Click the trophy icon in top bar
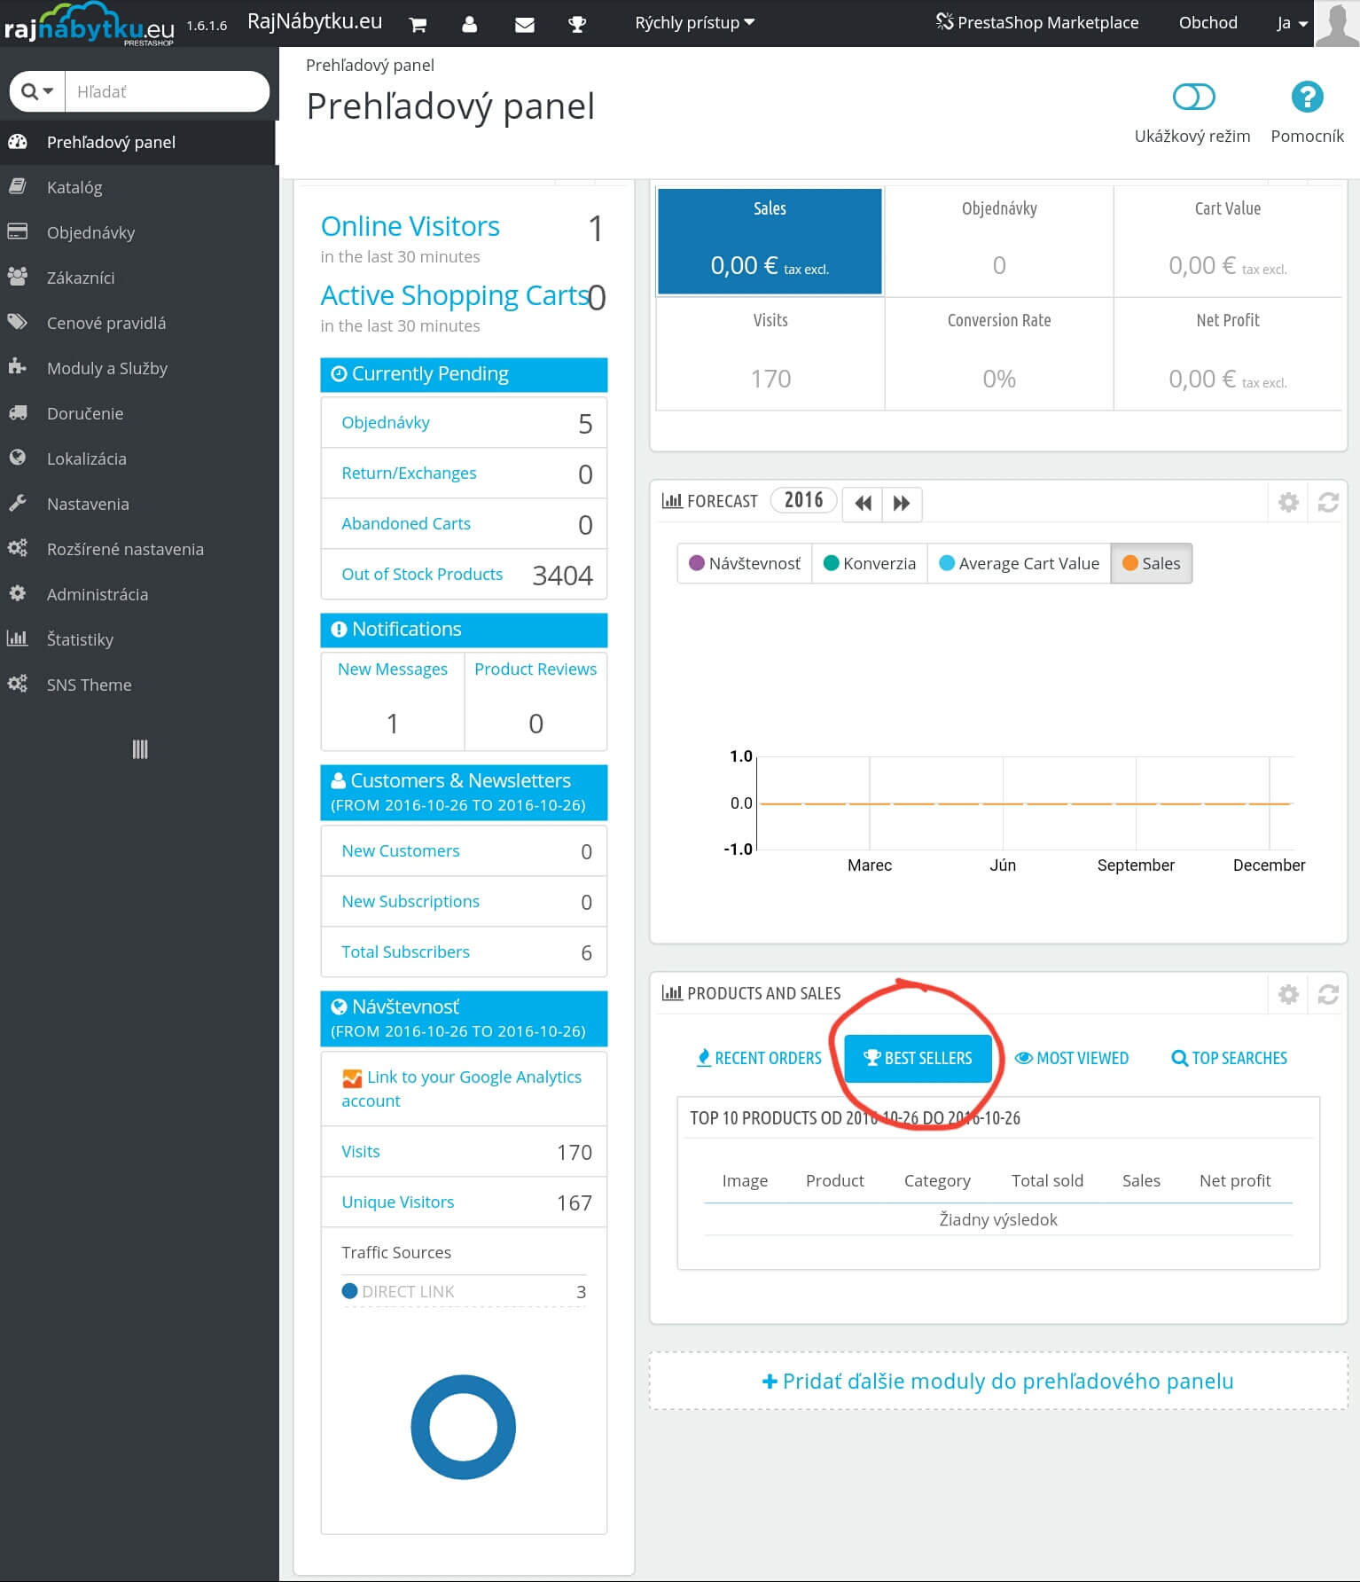Viewport: 1360px width, 1582px height. tap(577, 24)
